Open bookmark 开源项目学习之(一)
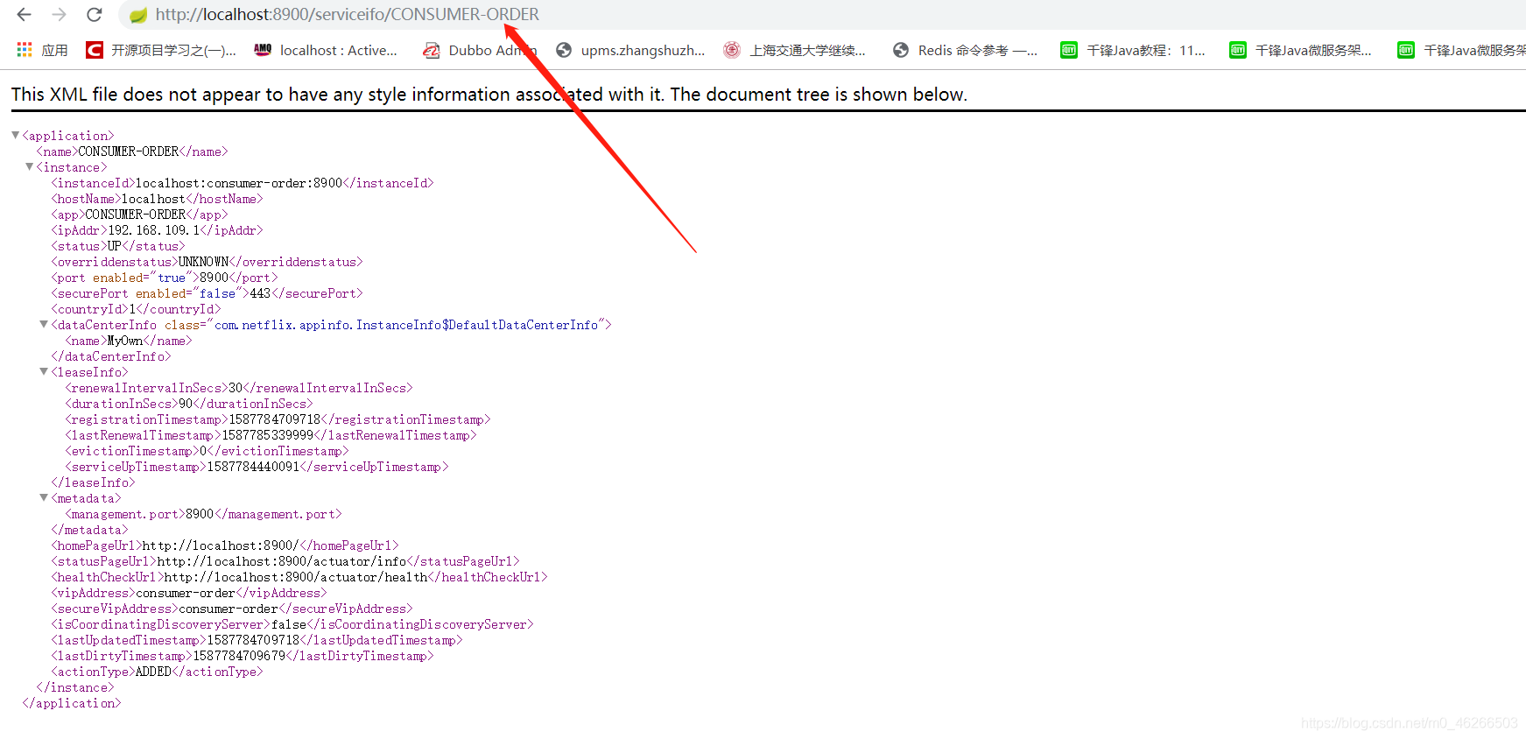Screen dimensions: 1526x739 click(x=161, y=51)
